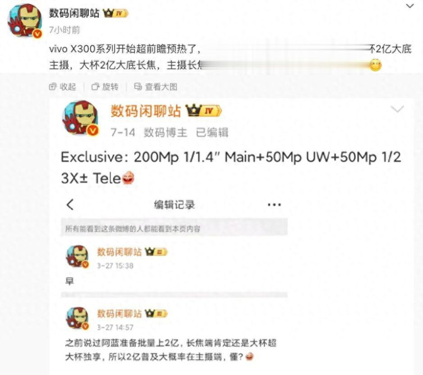Image resolution: width=423 pixels, height=375 pixels.
Task: Click the collapse 收起 button
Action: pos(62,87)
